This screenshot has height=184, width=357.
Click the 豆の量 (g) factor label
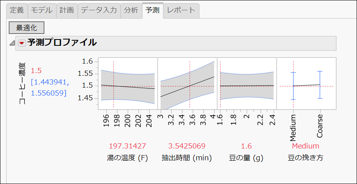246,158
